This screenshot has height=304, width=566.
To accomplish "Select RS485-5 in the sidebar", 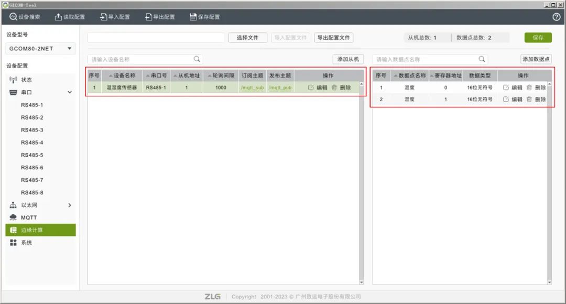I will point(32,155).
